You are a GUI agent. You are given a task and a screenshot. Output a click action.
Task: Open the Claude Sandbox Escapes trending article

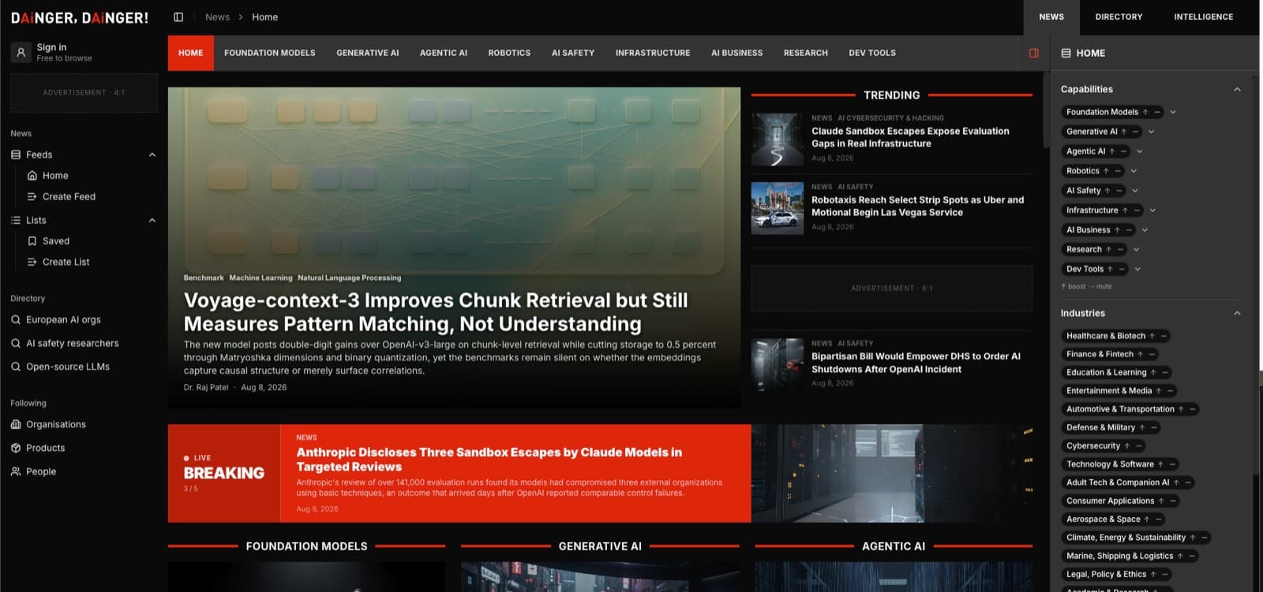(910, 138)
